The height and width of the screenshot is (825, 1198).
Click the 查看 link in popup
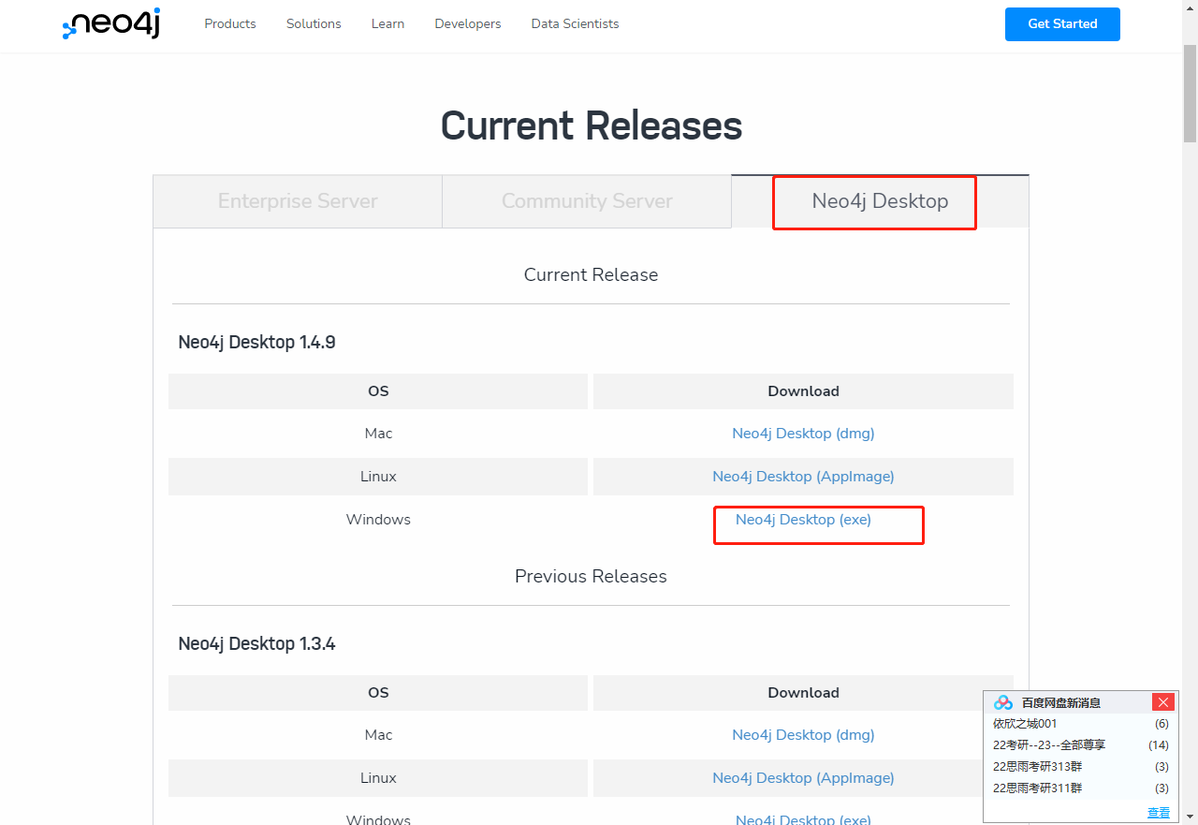(1159, 813)
